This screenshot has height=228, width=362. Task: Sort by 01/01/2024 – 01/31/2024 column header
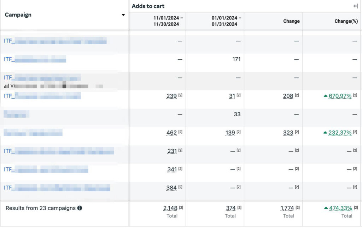click(x=227, y=21)
